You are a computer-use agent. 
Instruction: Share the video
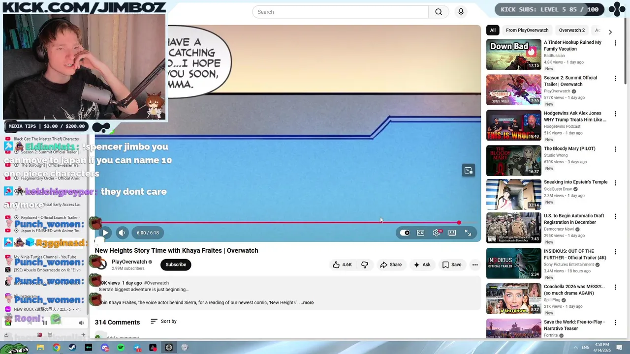pyautogui.click(x=391, y=265)
